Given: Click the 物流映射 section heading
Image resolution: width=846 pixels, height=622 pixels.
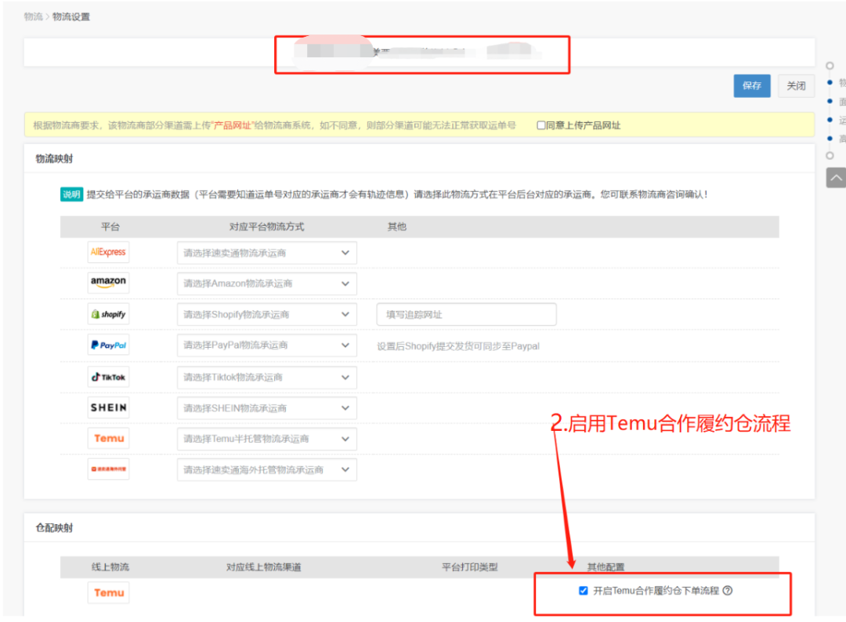Looking at the screenshot, I should pos(54,158).
